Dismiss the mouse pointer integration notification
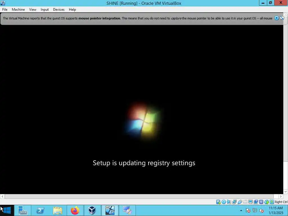The height and width of the screenshot is (216, 288). click(277, 18)
